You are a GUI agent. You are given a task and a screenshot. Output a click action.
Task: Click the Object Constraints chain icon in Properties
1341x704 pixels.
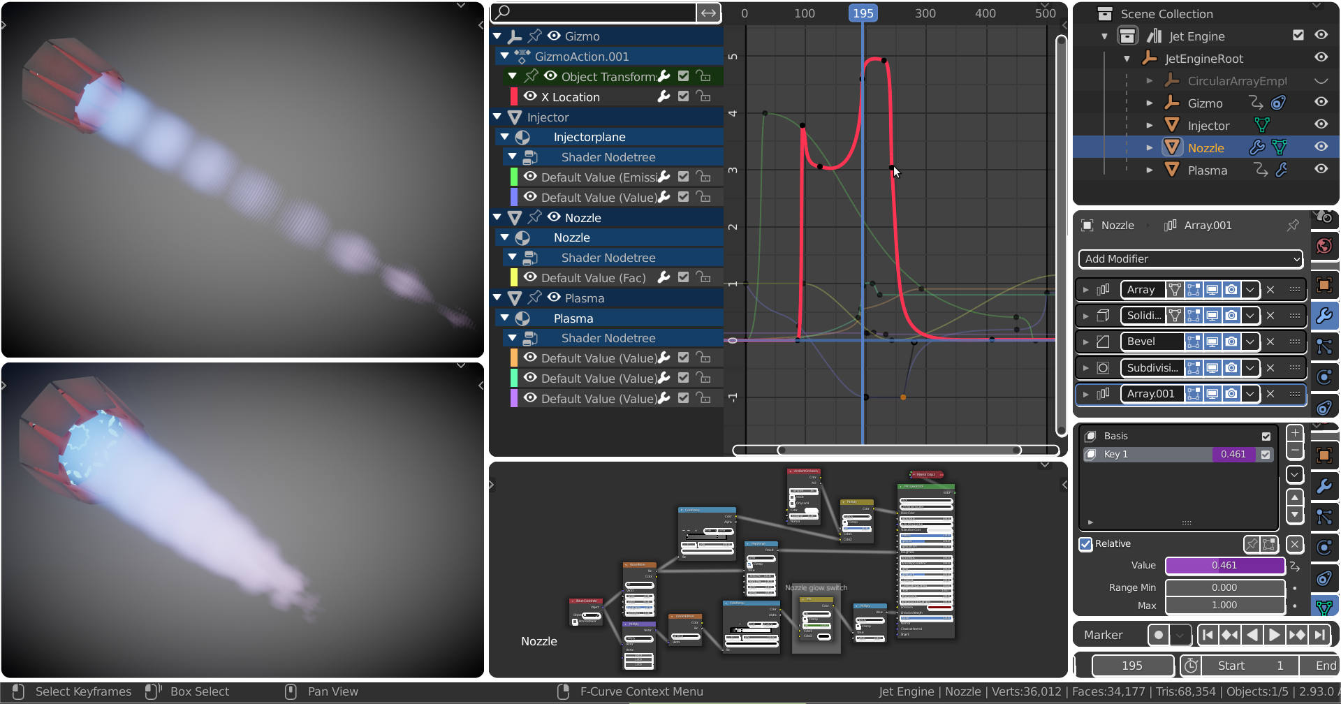click(x=1325, y=407)
